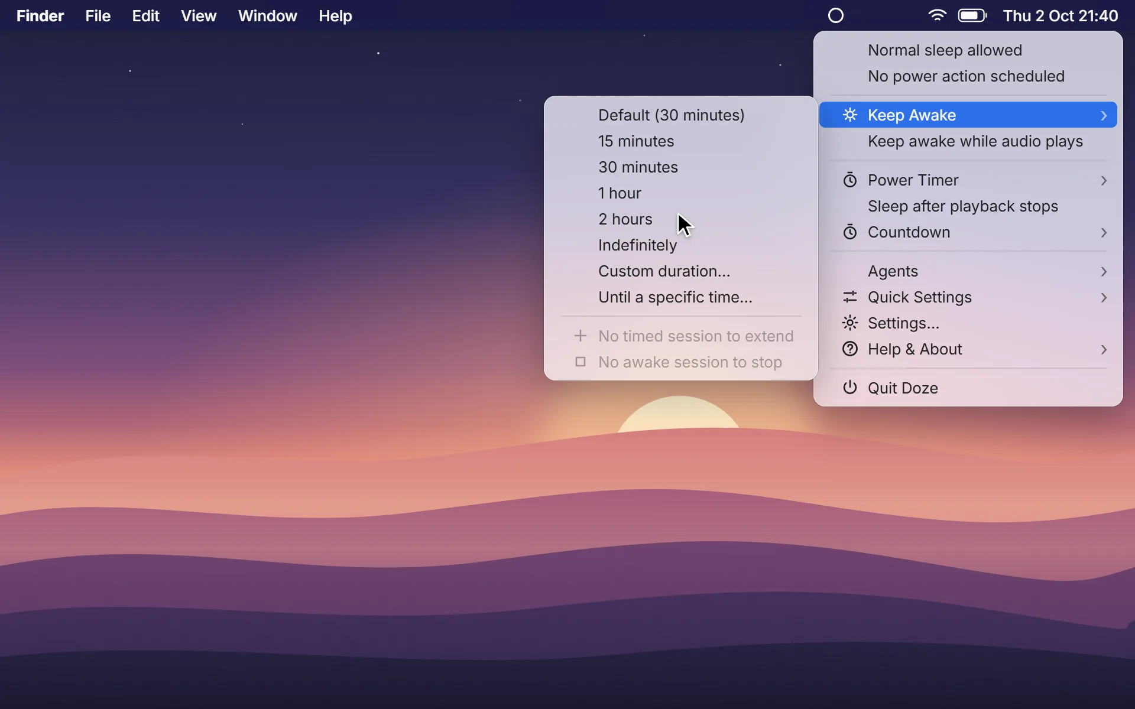Open the Wi-Fi status menu
The height and width of the screenshot is (709, 1135).
937,16
